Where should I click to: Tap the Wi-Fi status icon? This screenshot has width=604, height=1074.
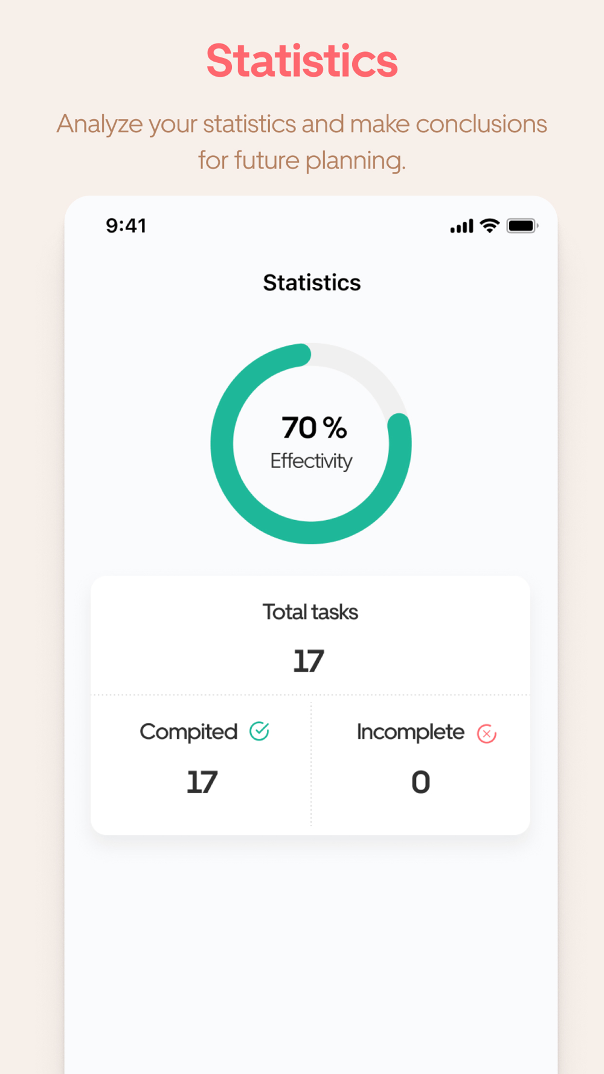point(490,225)
